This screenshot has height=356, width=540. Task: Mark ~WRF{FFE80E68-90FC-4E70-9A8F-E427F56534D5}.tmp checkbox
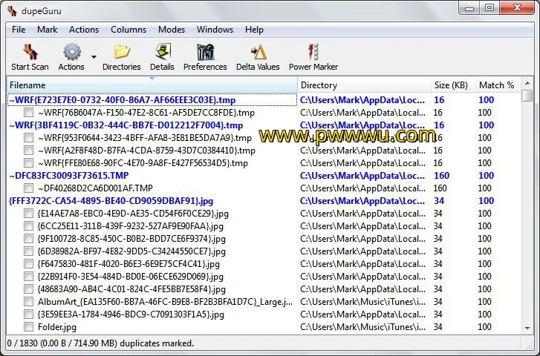click(x=28, y=162)
